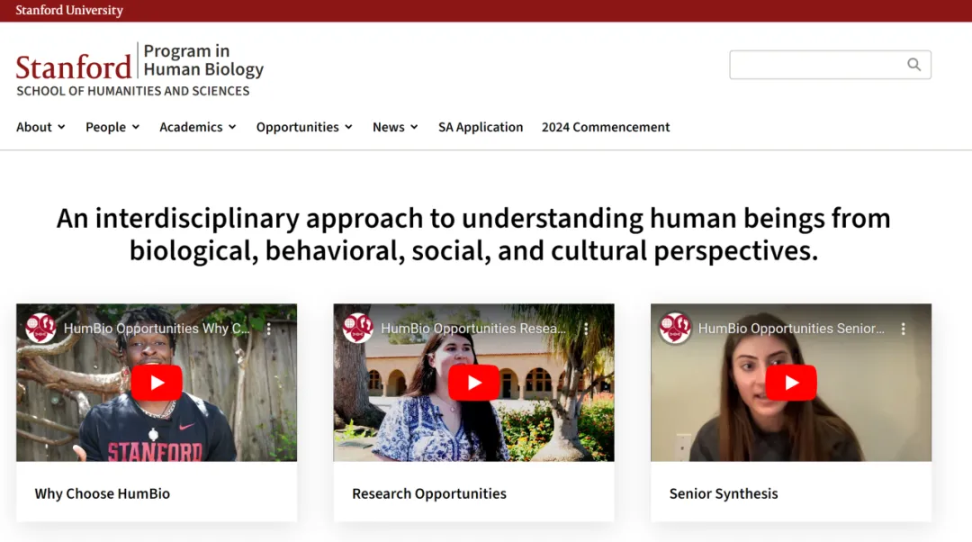Screen dimensions: 972x542
Task: Click the Stanford University top bar link
Action: tap(69, 11)
